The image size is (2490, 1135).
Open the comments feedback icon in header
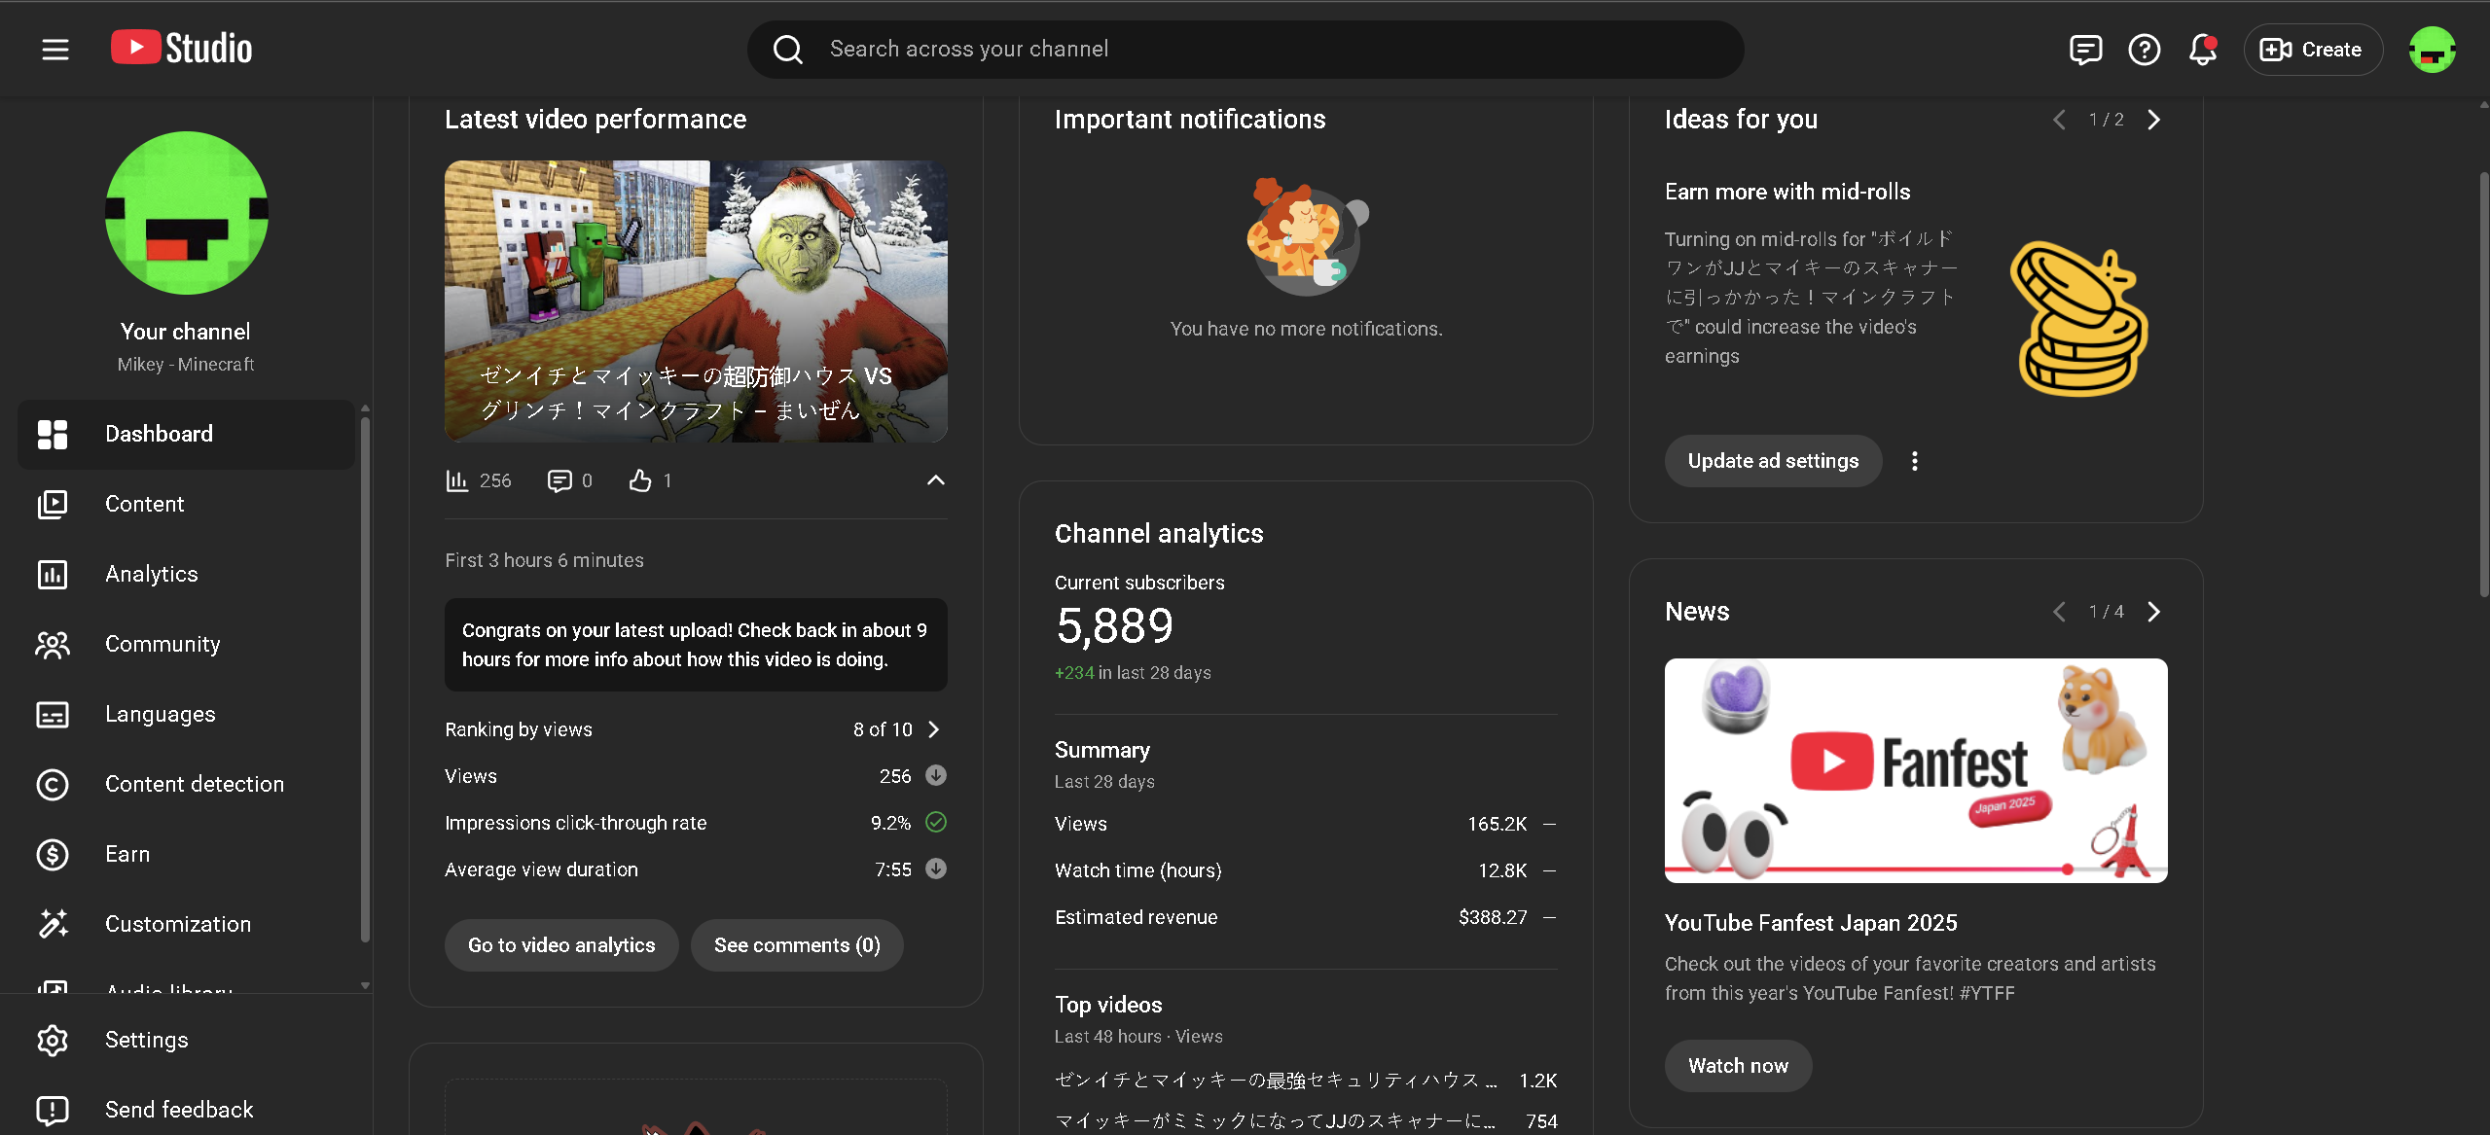click(2085, 50)
